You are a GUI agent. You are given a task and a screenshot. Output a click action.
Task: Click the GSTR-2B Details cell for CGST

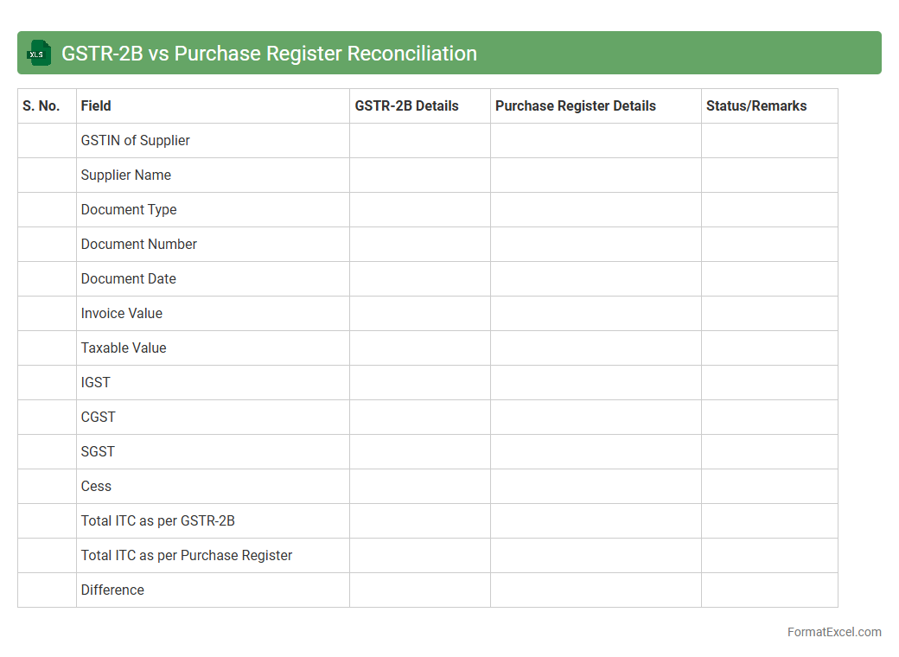point(420,418)
